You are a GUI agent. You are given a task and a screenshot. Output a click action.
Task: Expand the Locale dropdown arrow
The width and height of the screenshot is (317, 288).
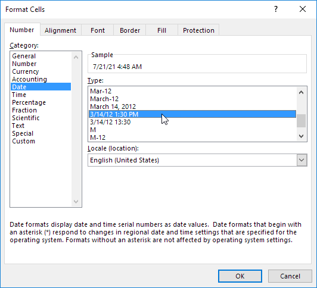(302, 160)
